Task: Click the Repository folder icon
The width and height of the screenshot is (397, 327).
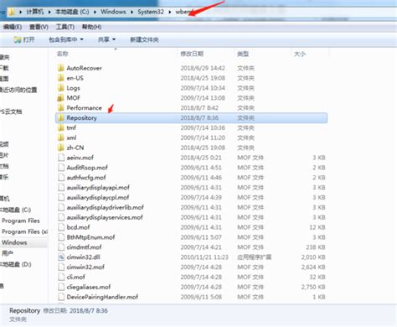Action: pyautogui.click(x=60, y=118)
